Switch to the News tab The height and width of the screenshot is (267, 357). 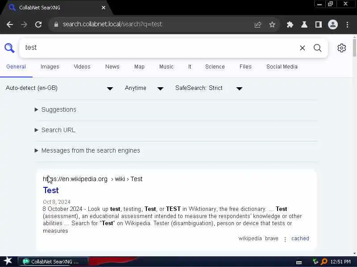pyautogui.click(x=112, y=67)
